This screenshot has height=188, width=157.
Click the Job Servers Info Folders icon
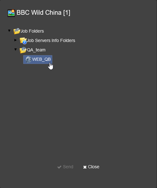point(23,41)
